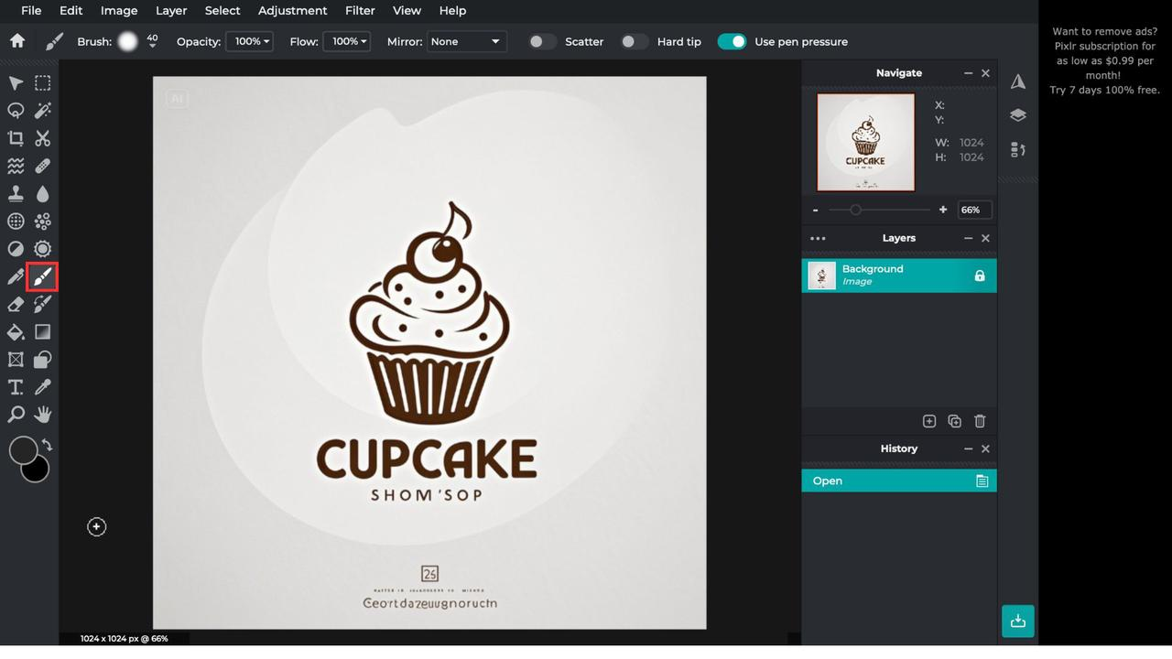This screenshot has height=659, width=1172.
Task: Open the Layer menu
Action: pyautogui.click(x=171, y=11)
